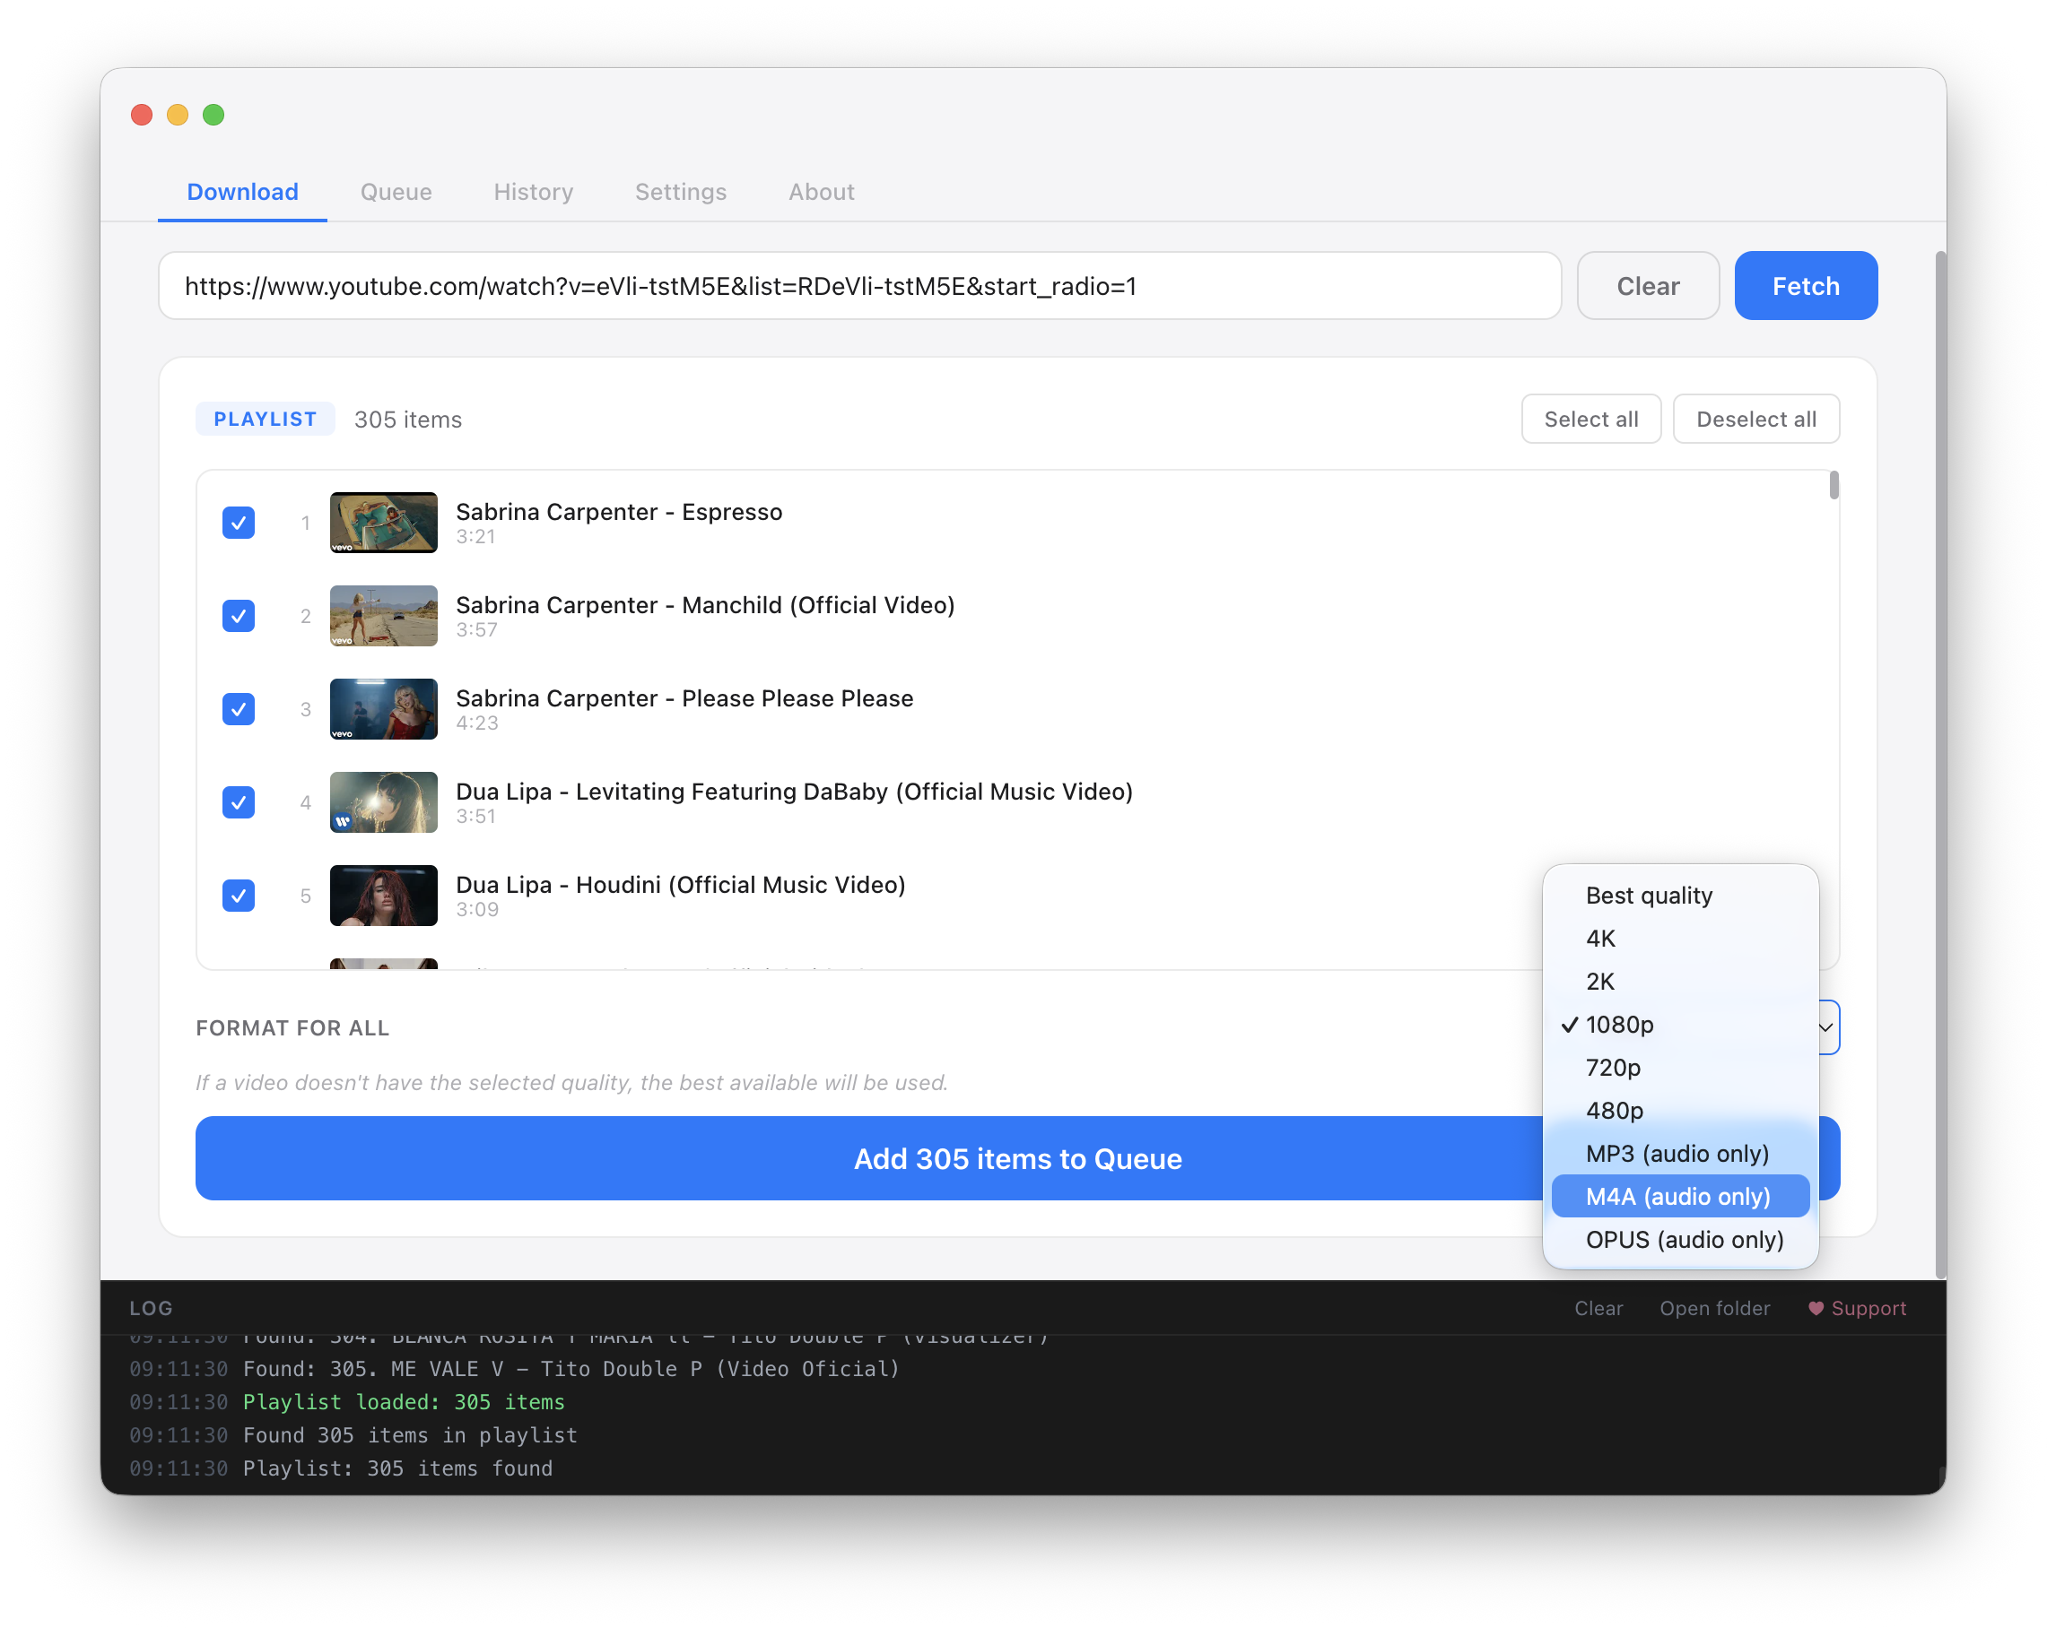Click the blue Fetch button
Screen dimensions: 2047x1628
[x=1806, y=286]
